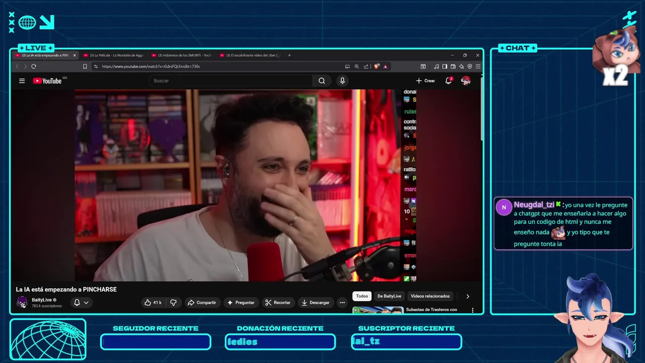
Task: Click the Recortar button
Action: click(278, 302)
